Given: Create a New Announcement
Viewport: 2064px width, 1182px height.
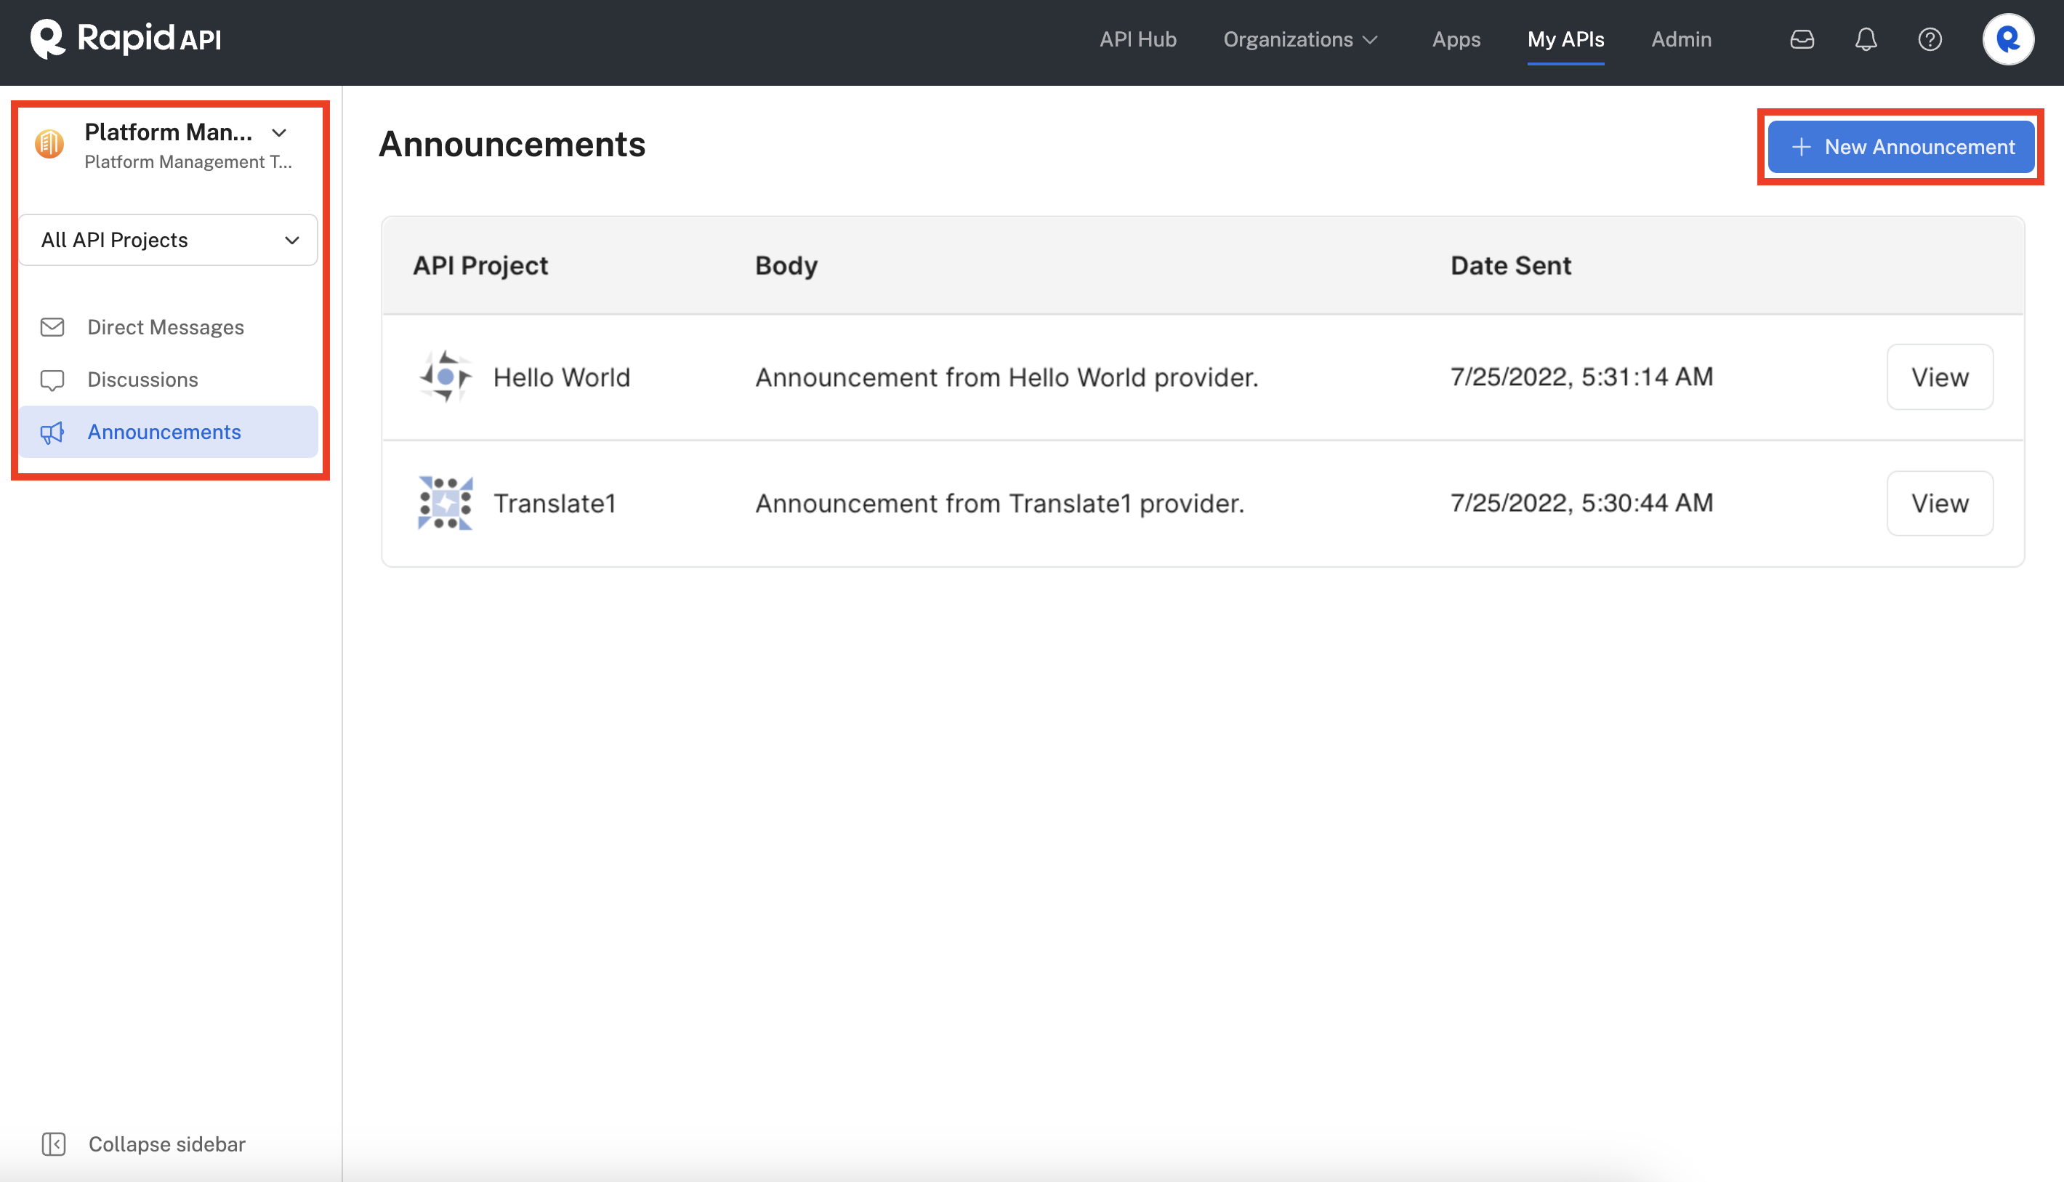Looking at the screenshot, I should 1901,147.
